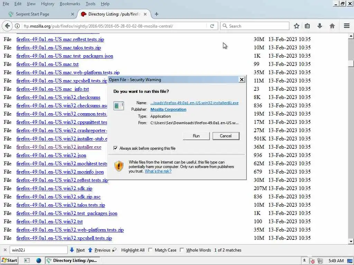This screenshot has height=265, width=354.
Task: Close the find bar with X icon
Action: [x=5, y=250]
